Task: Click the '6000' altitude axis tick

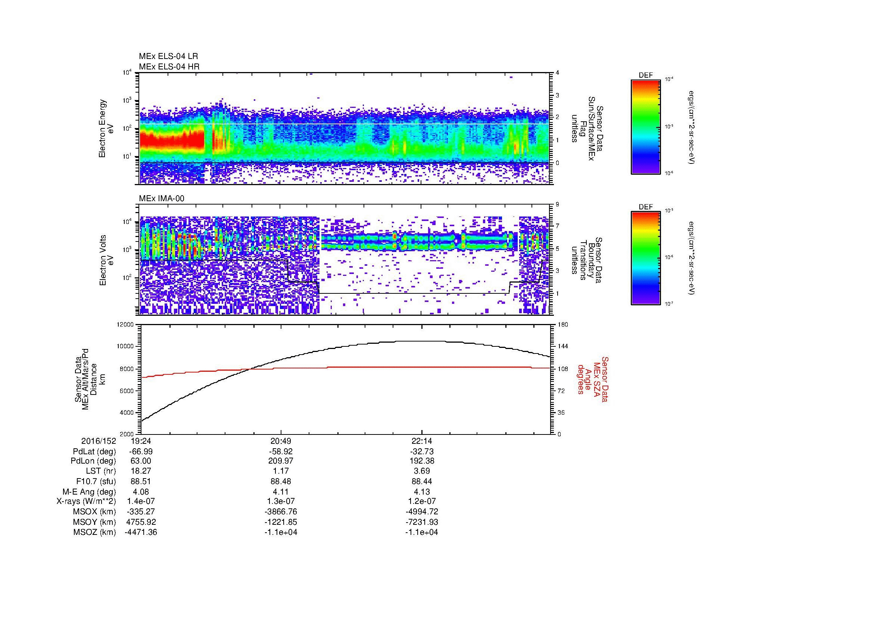Action: pyautogui.click(x=127, y=391)
